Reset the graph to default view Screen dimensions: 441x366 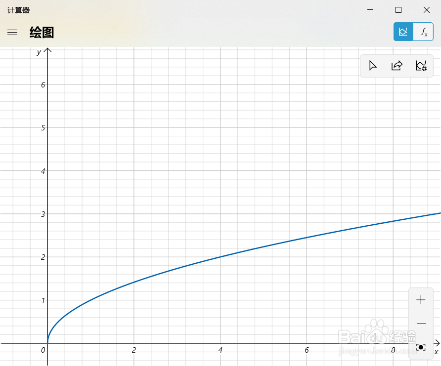(x=421, y=347)
